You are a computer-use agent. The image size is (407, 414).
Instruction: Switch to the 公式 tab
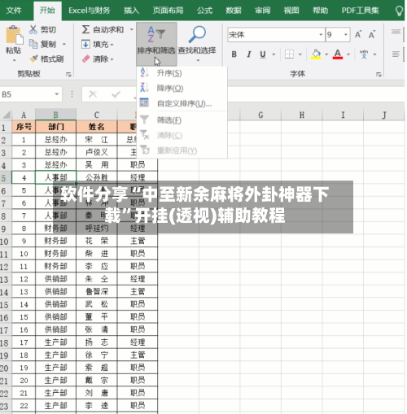(204, 11)
